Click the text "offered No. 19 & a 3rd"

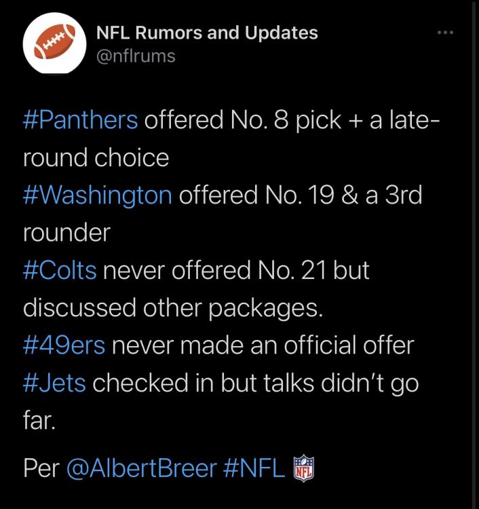(x=301, y=195)
